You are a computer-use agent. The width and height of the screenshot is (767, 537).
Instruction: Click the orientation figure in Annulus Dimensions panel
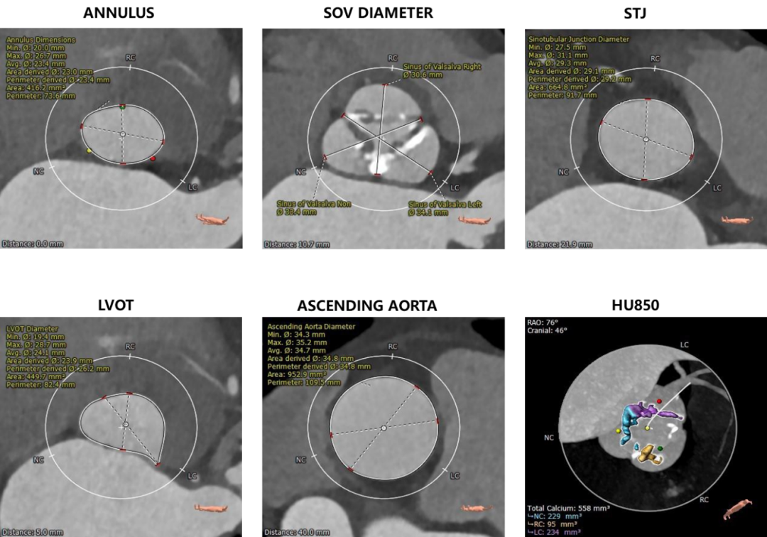coord(212,220)
